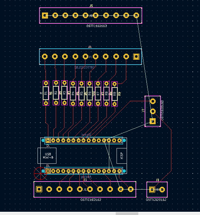Click the horizontal scrollbar thumb
Image resolution: width=200 pixels, height=215 pixels.
point(127,214)
